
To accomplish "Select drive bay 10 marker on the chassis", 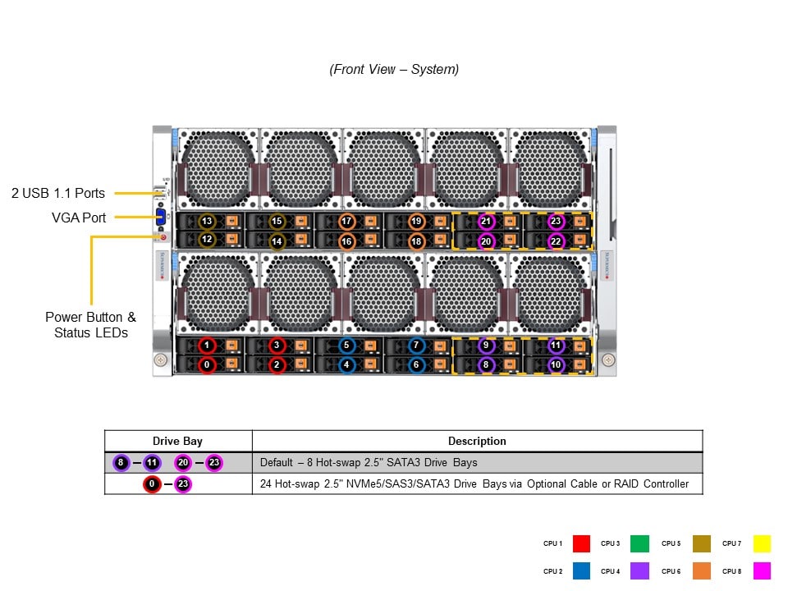I will pyautogui.click(x=556, y=364).
